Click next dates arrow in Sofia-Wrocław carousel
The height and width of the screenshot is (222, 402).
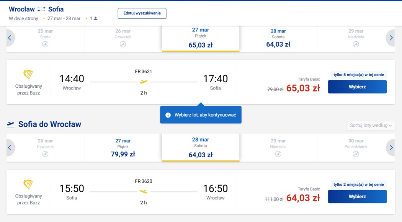(x=391, y=148)
